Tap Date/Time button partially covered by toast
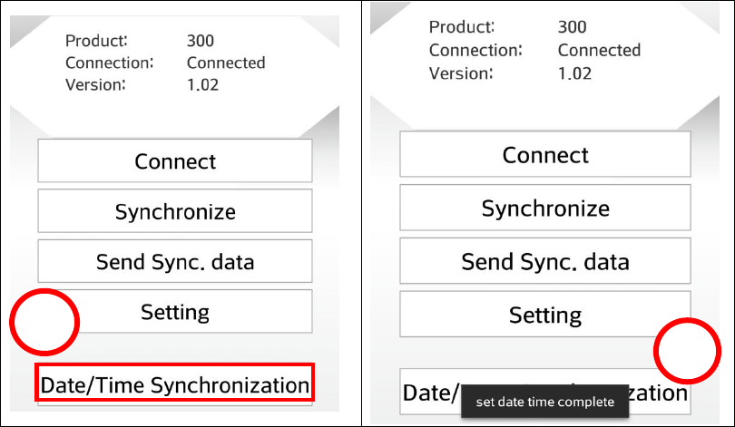This screenshot has height=427, width=735. pyautogui.click(x=545, y=392)
